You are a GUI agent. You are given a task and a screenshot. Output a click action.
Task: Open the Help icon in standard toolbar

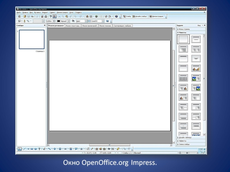(116, 17)
